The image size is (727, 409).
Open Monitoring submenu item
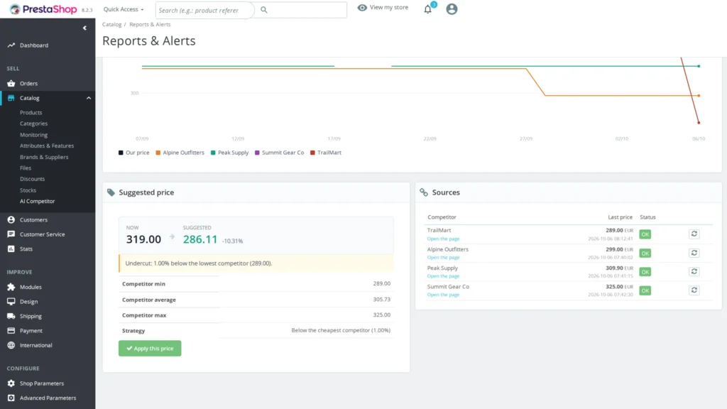tap(33, 135)
